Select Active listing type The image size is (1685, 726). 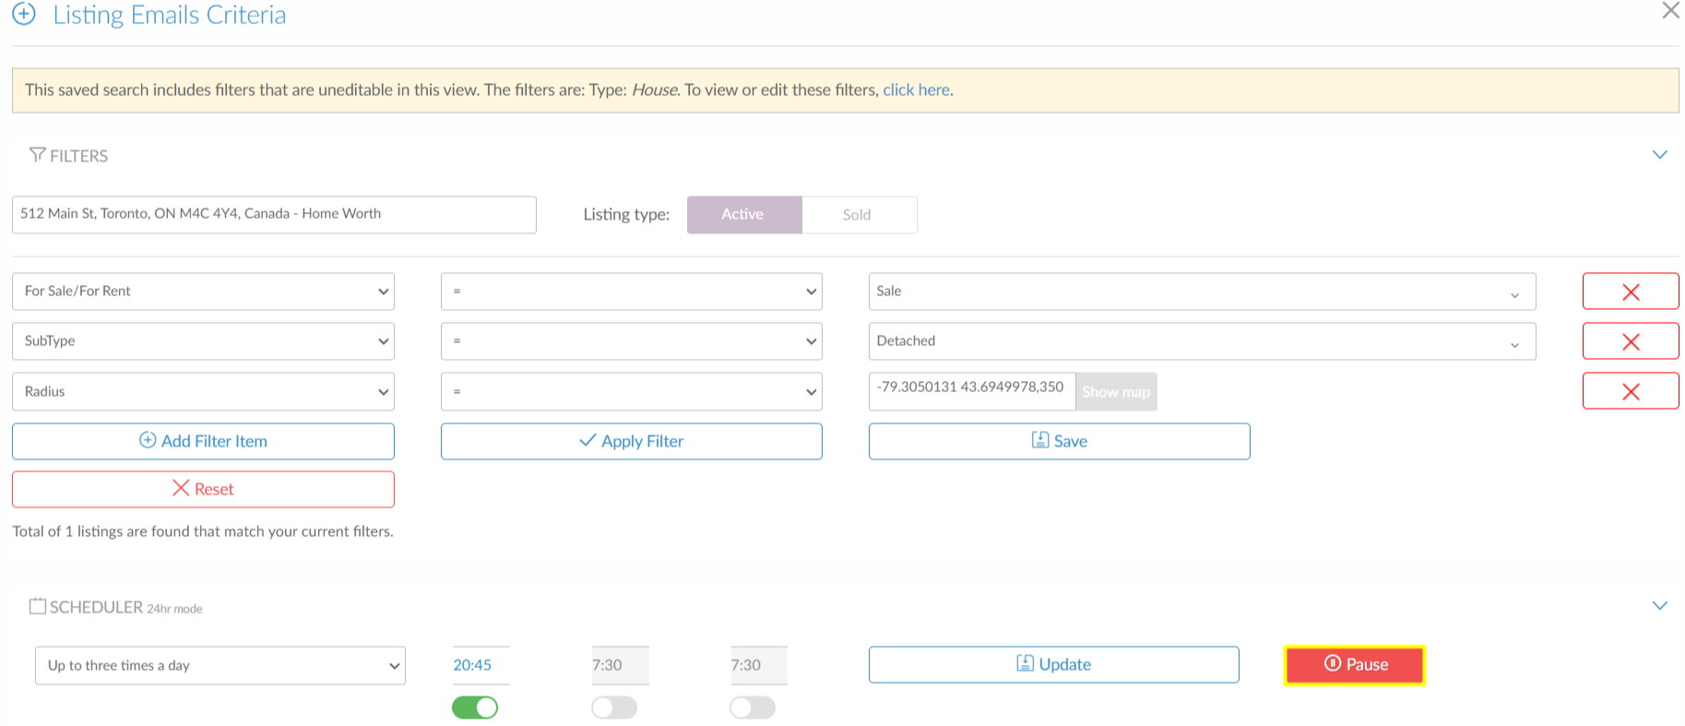(x=743, y=214)
